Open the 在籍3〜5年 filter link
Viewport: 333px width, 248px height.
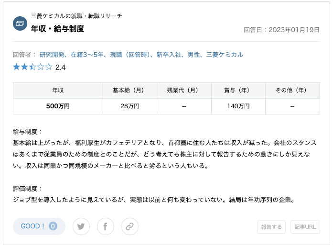point(87,55)
